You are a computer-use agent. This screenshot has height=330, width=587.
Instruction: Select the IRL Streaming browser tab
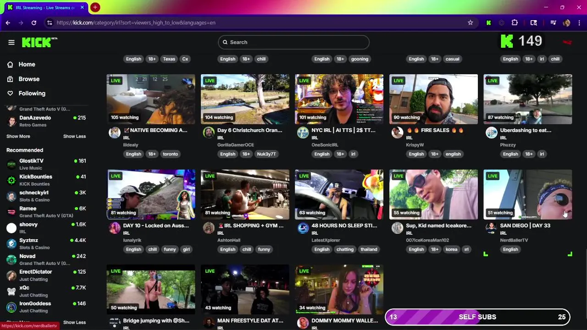45,7
